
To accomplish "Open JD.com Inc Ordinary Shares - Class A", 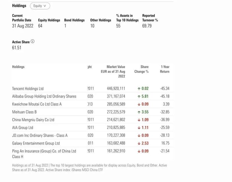I will click(40, 135).
